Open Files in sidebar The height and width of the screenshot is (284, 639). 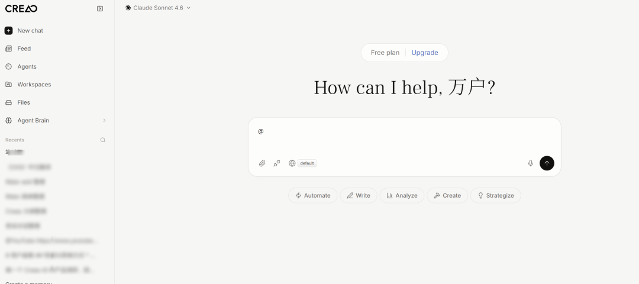click(24, 102)
